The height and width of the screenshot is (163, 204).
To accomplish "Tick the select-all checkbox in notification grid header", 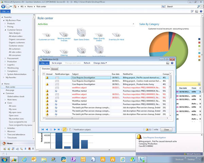I will pos(44,74).
